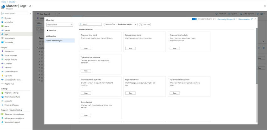Image resolution: width=267 pixels, height=130 pixels.
Task: Toggle Always show Queries switch
Action: pyautogui.click(x=194, y=19)
